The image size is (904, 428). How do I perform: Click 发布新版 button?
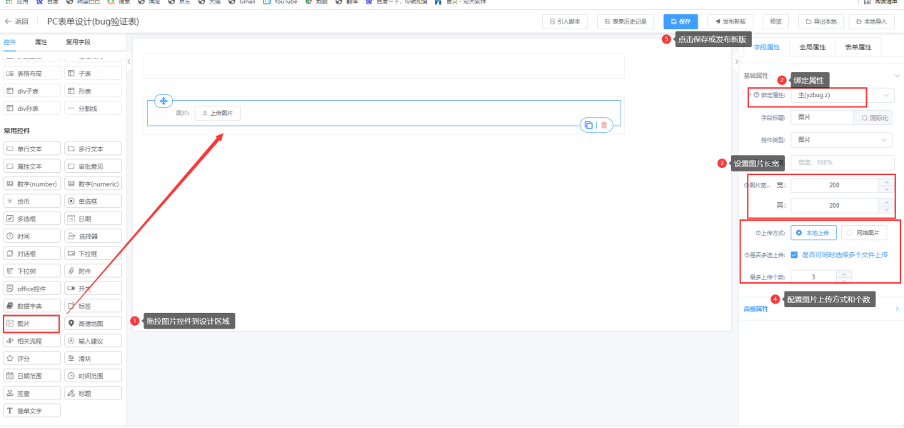pos(730,21)
